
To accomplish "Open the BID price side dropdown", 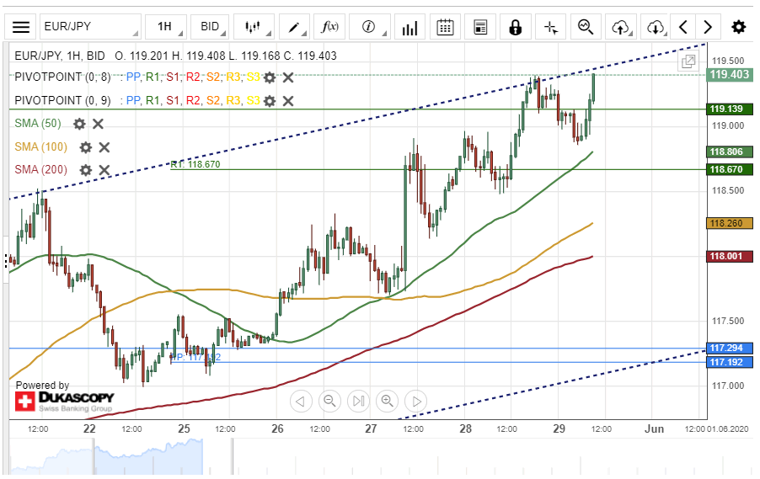I will pyautogui.click(x=210, y=27).
